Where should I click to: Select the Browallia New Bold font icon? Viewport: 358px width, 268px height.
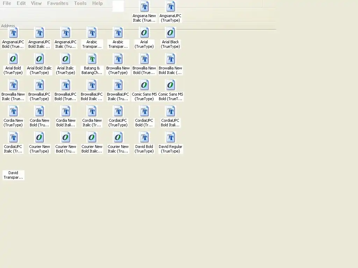[x=144, y=59]
